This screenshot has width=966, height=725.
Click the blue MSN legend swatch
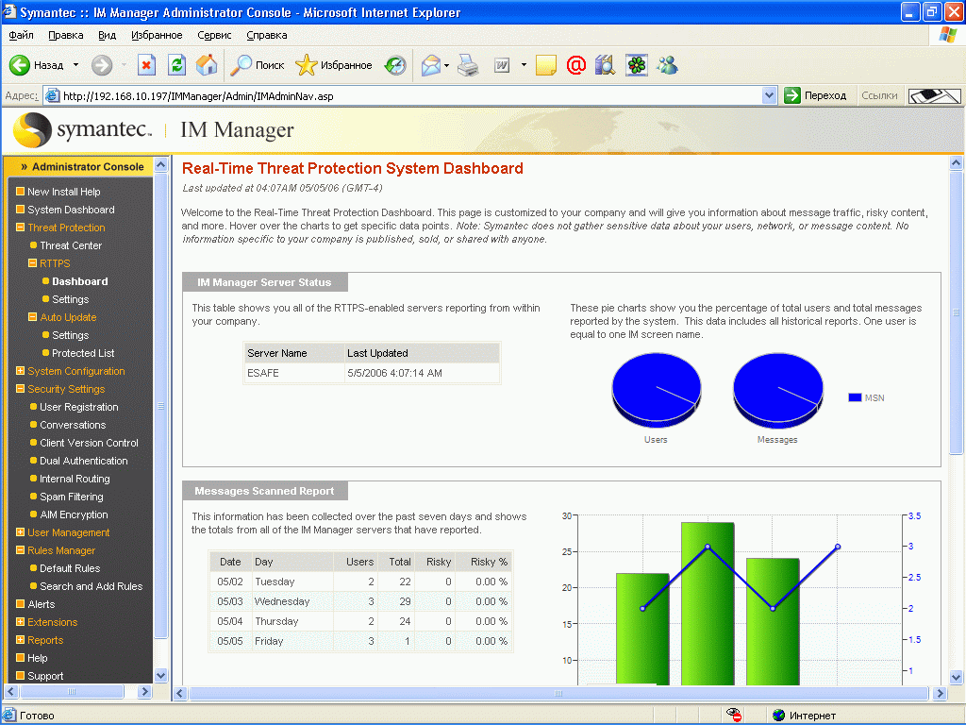855,397
